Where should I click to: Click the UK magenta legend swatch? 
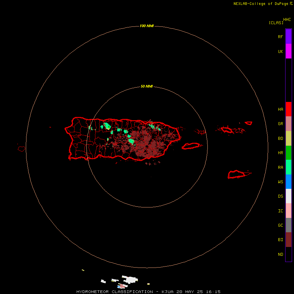[x=288, y=51]
